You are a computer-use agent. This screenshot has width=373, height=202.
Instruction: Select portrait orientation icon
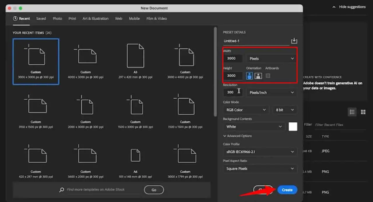click(x=250, y=76)
